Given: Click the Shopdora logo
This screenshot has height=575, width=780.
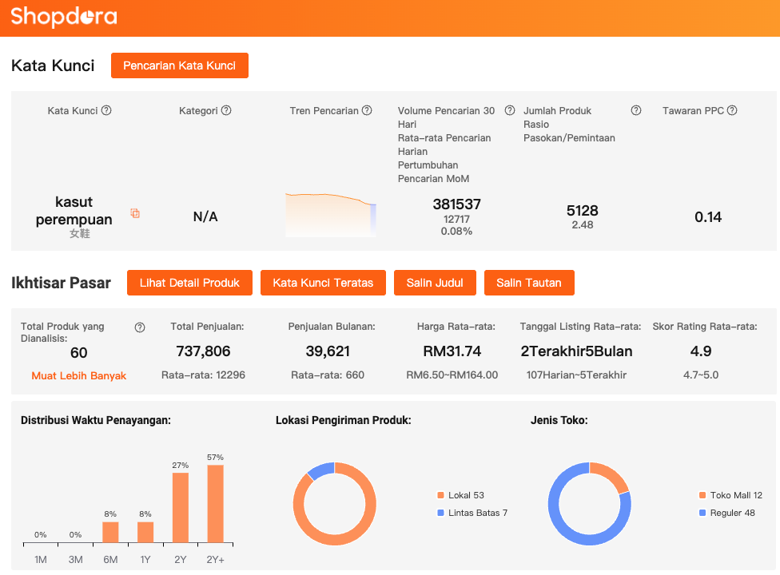Looking at the screenshot, I should (64, 17).
